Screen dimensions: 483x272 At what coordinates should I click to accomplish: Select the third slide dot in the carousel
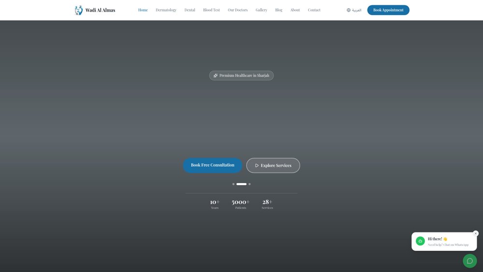click(x=250, y=184)
